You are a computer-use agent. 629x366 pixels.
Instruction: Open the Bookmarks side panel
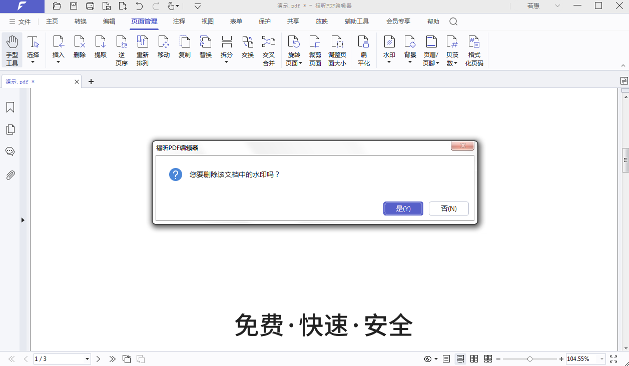coord(10,107)
